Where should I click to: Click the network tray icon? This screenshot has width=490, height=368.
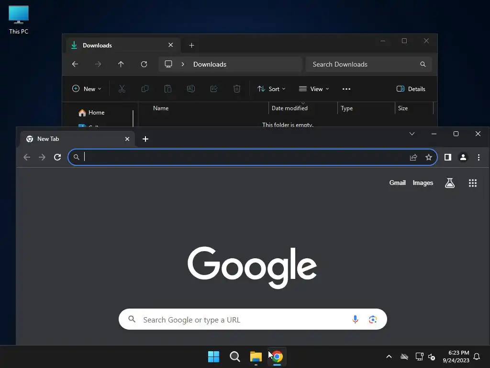coord(419,356)
